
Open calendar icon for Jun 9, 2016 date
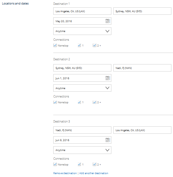[x=108, y=140]
